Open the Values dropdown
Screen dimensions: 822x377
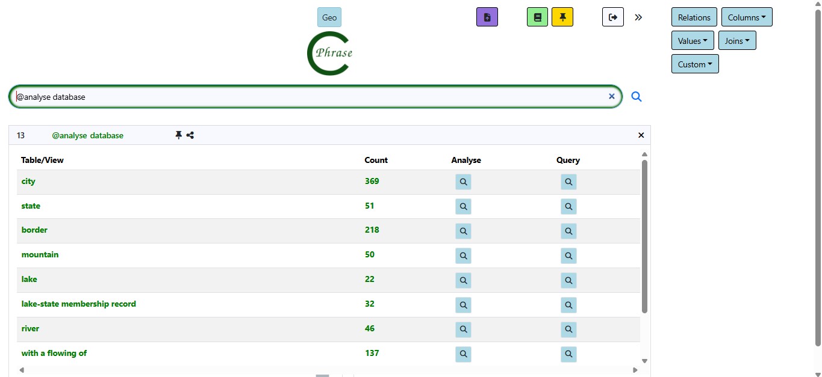pos(693,41)
